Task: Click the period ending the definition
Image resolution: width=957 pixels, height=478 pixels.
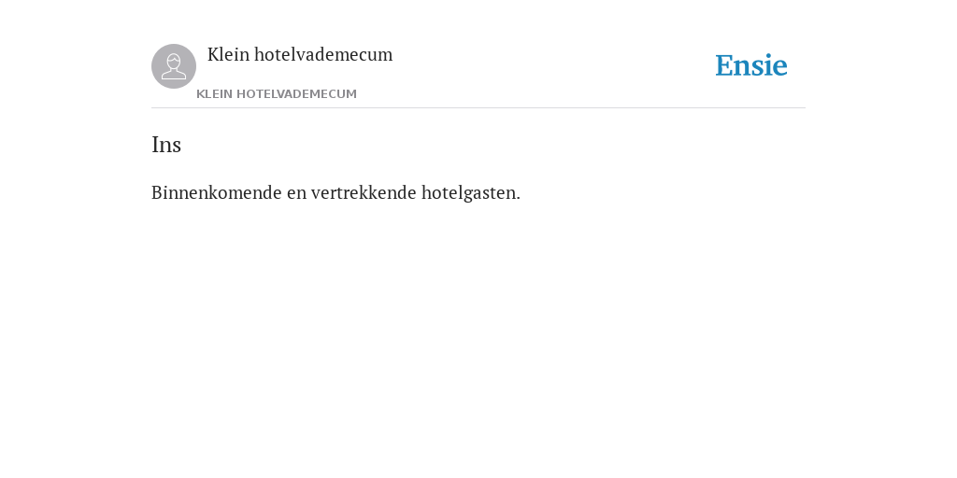Action: 518,198
